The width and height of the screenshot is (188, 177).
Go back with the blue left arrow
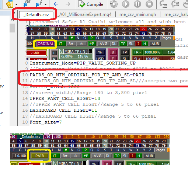[x=56, y=4]
